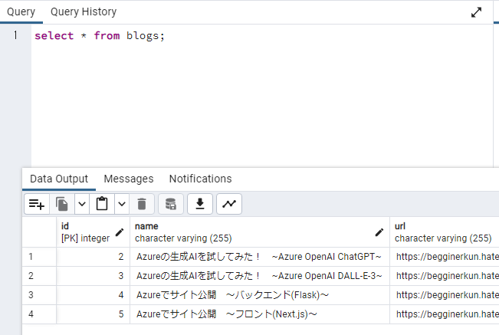The width and height of the screenshot is (499, 335).
Task: Open the Messages tab
Action: pyautogui.click(x=129, y=179)
